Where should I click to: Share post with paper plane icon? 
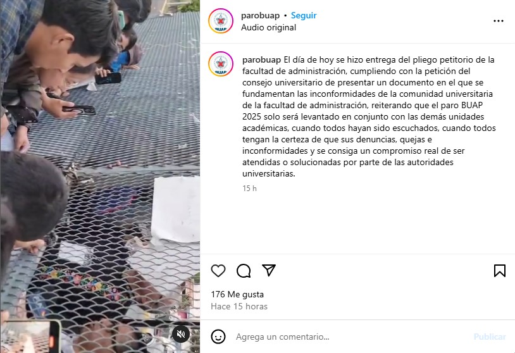(269, 270)
